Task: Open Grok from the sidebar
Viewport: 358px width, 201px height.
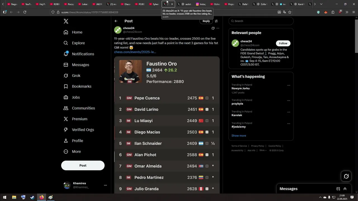Action: tap(72, 76)
